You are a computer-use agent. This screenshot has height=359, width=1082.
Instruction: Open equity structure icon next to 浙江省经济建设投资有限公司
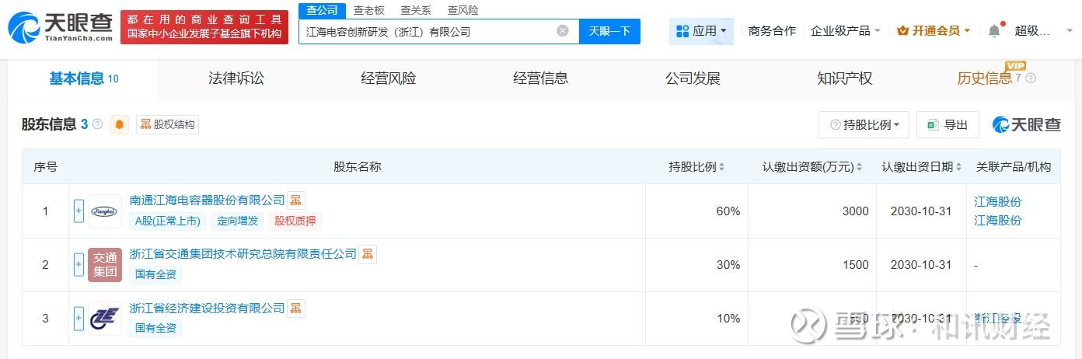(296, 308)
